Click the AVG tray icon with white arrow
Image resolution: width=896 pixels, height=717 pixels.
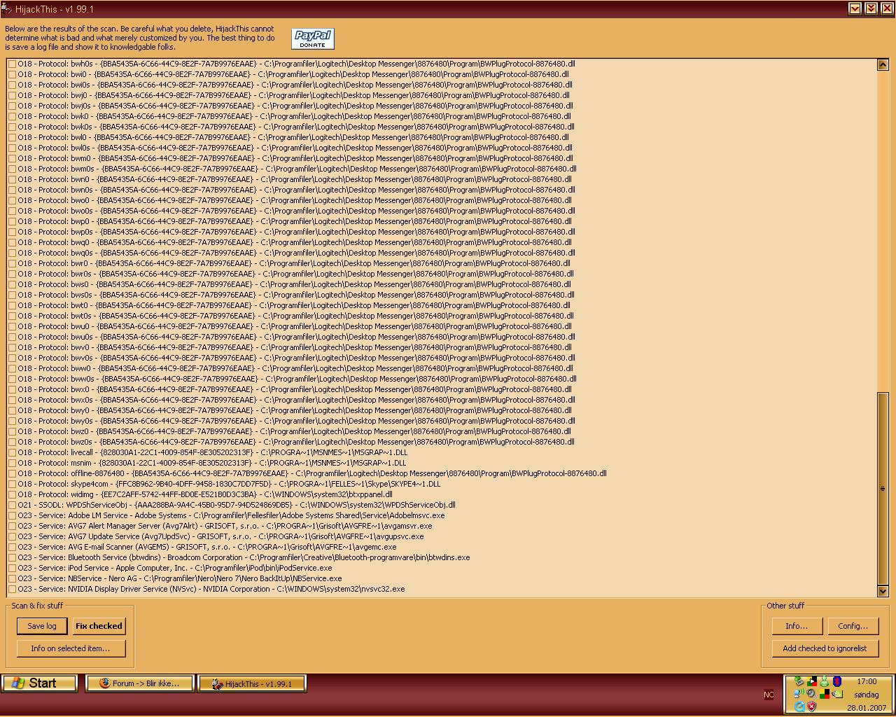(x=812, y=681)
